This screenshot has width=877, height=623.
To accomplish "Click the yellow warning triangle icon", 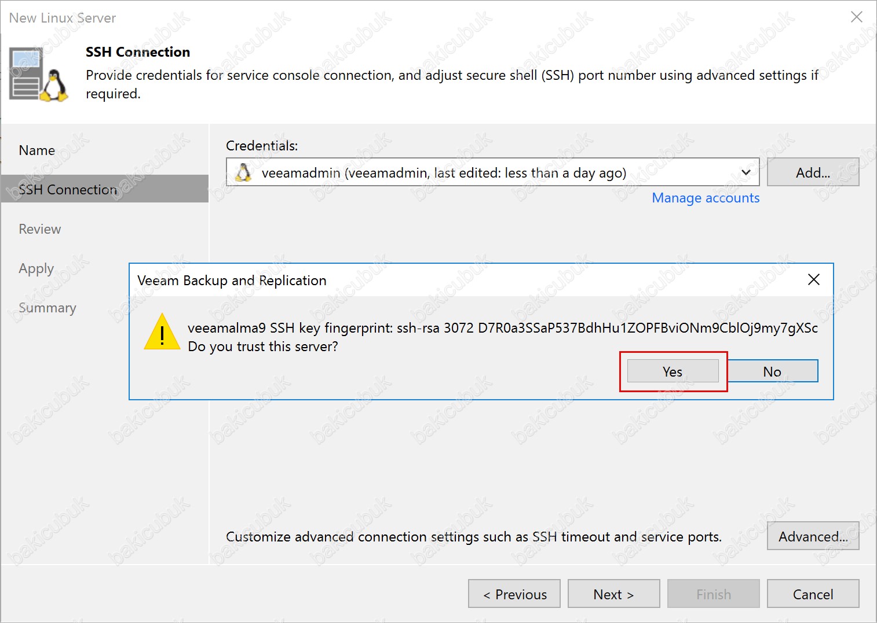I will (x=162, y=331).
